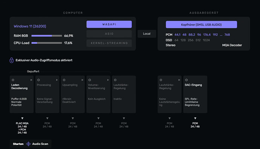Open settings gear on DAC-Eingang card
This screenshot has width=260, height=149.
187,80
